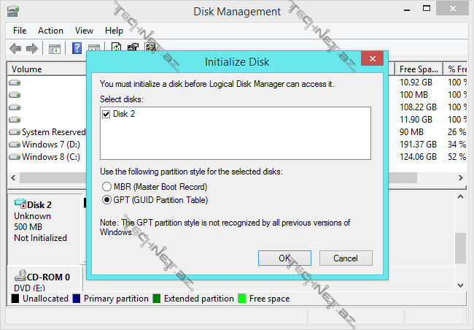This screenshot has height=330, width=474.
Task: Cancel the Initialize Disk dialog
Action: (345, 258)
